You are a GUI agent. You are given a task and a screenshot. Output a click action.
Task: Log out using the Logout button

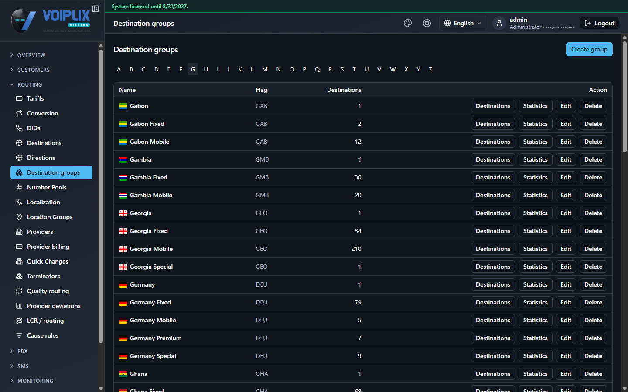599,23
